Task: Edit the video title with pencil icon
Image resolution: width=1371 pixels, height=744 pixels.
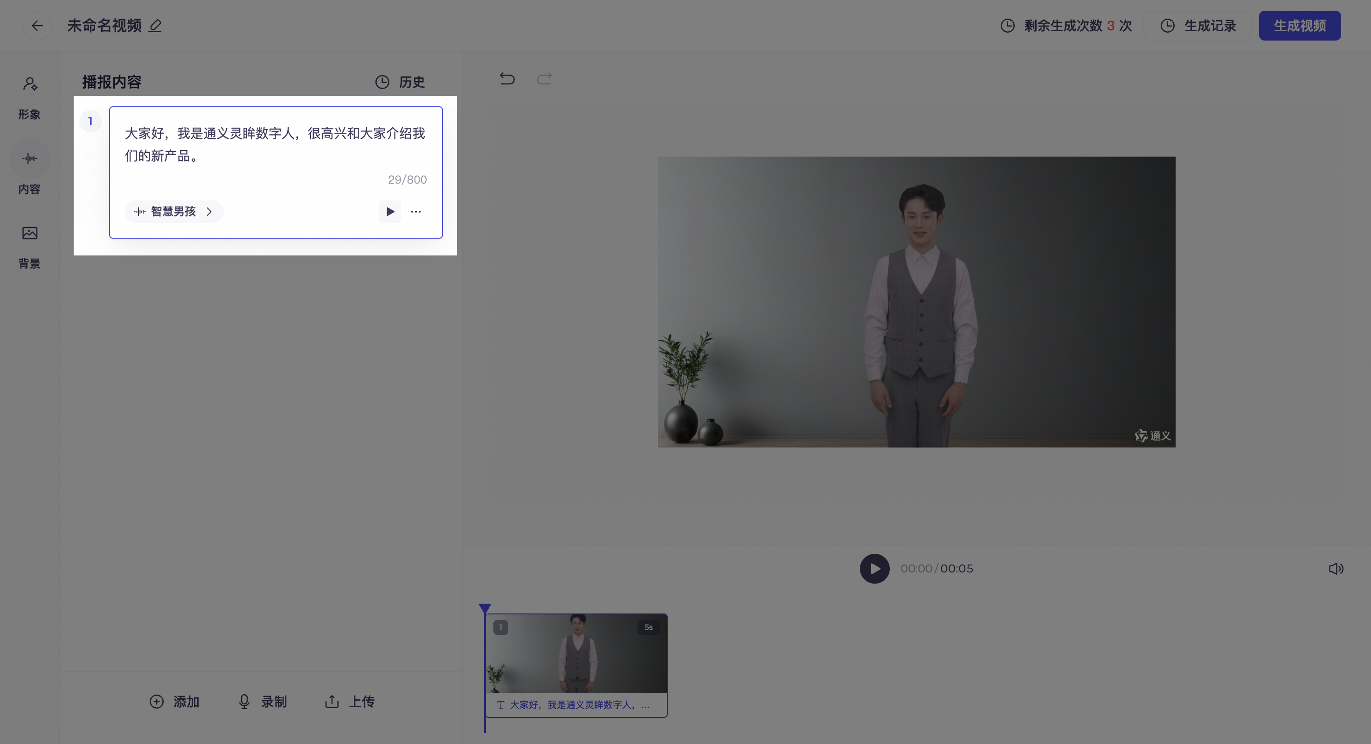Action: [x=155, y=26]
